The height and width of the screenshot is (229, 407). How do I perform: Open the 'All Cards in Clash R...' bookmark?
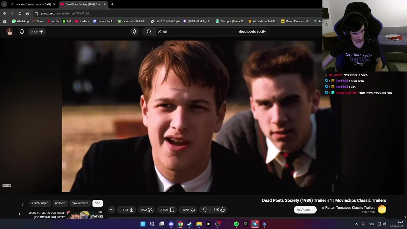263,21
